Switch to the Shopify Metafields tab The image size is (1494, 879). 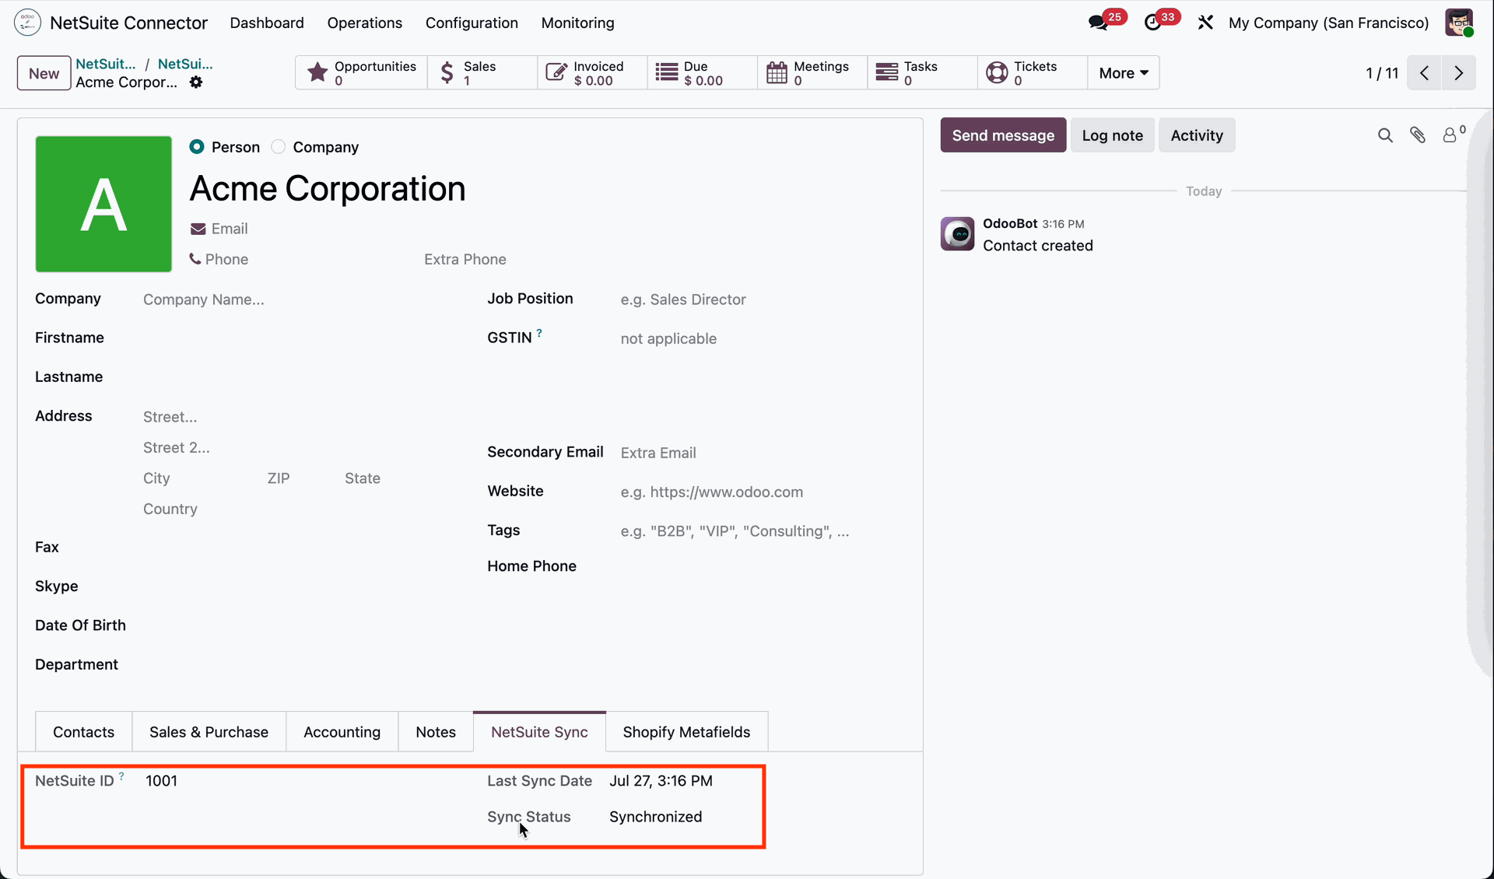[686, 732]
